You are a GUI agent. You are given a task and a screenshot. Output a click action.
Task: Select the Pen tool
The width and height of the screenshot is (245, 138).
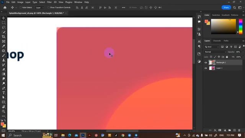tap(3, 88)
